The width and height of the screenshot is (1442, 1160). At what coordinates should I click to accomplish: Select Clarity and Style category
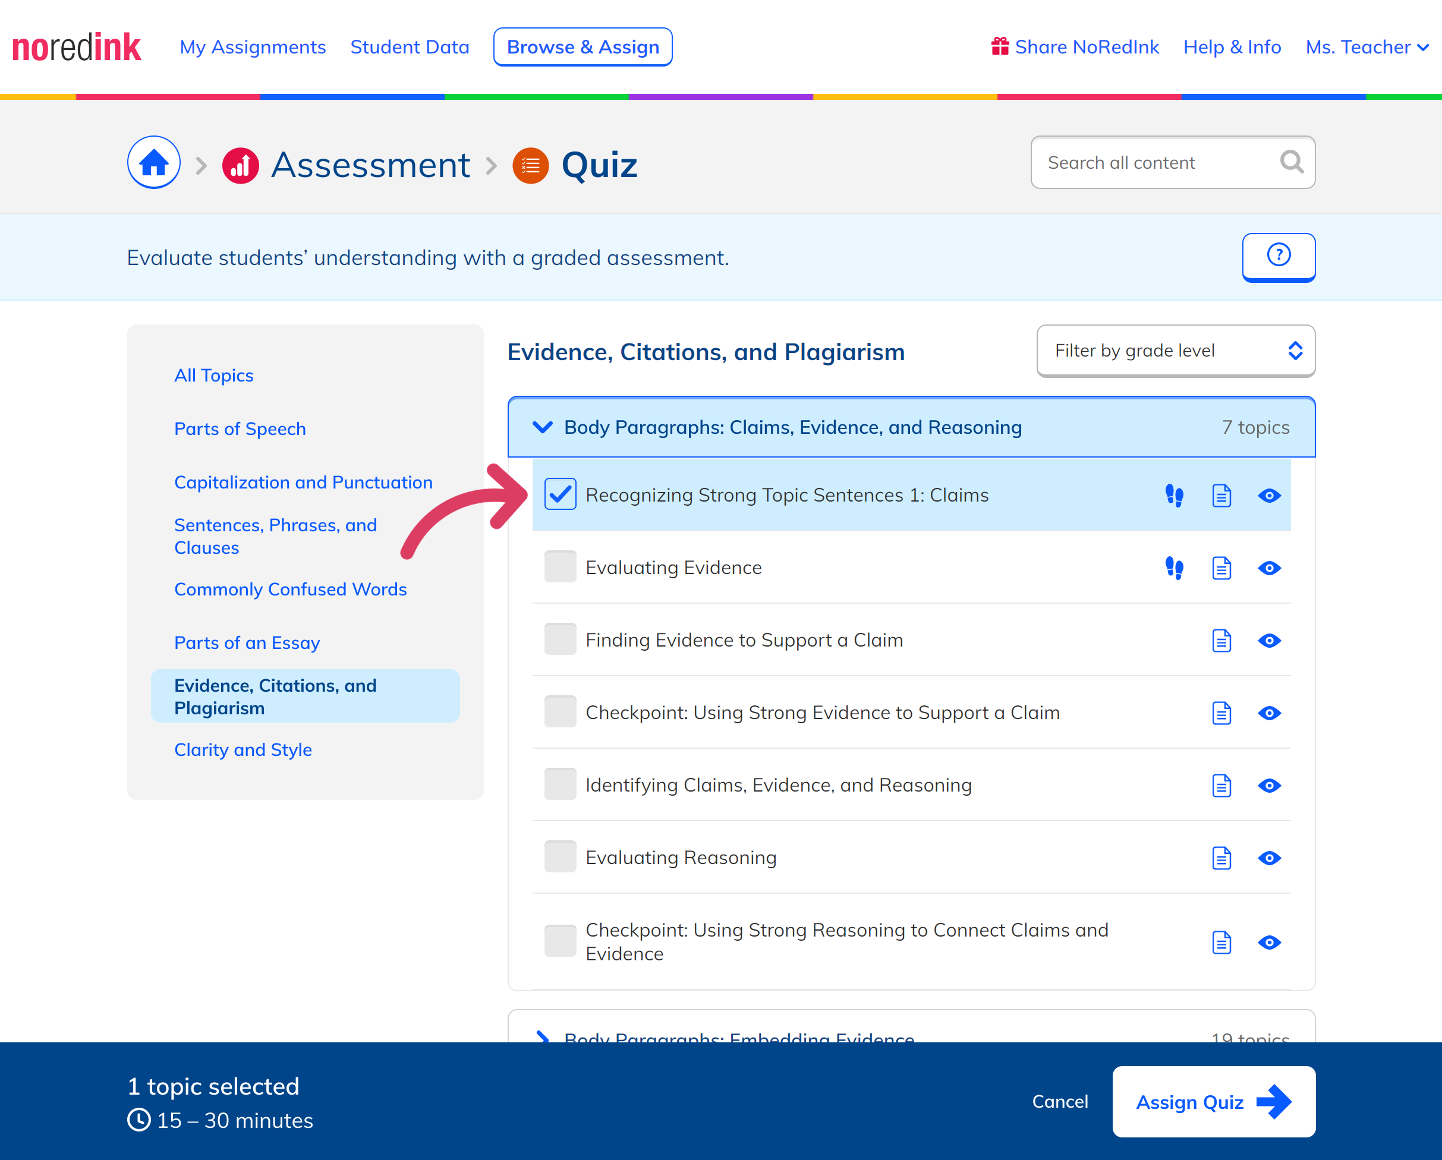point(243,750)
